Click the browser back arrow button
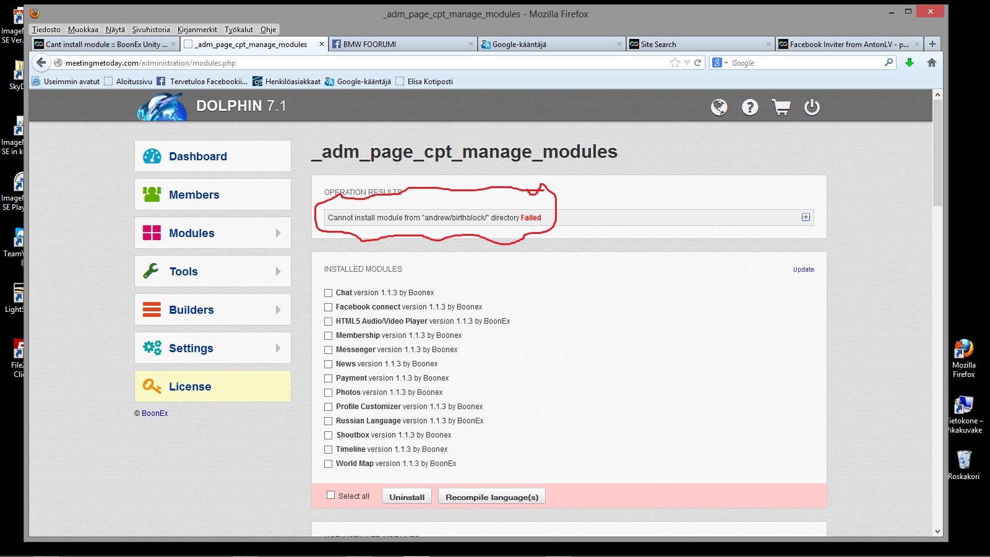990x557 pixels. (41, 63)
